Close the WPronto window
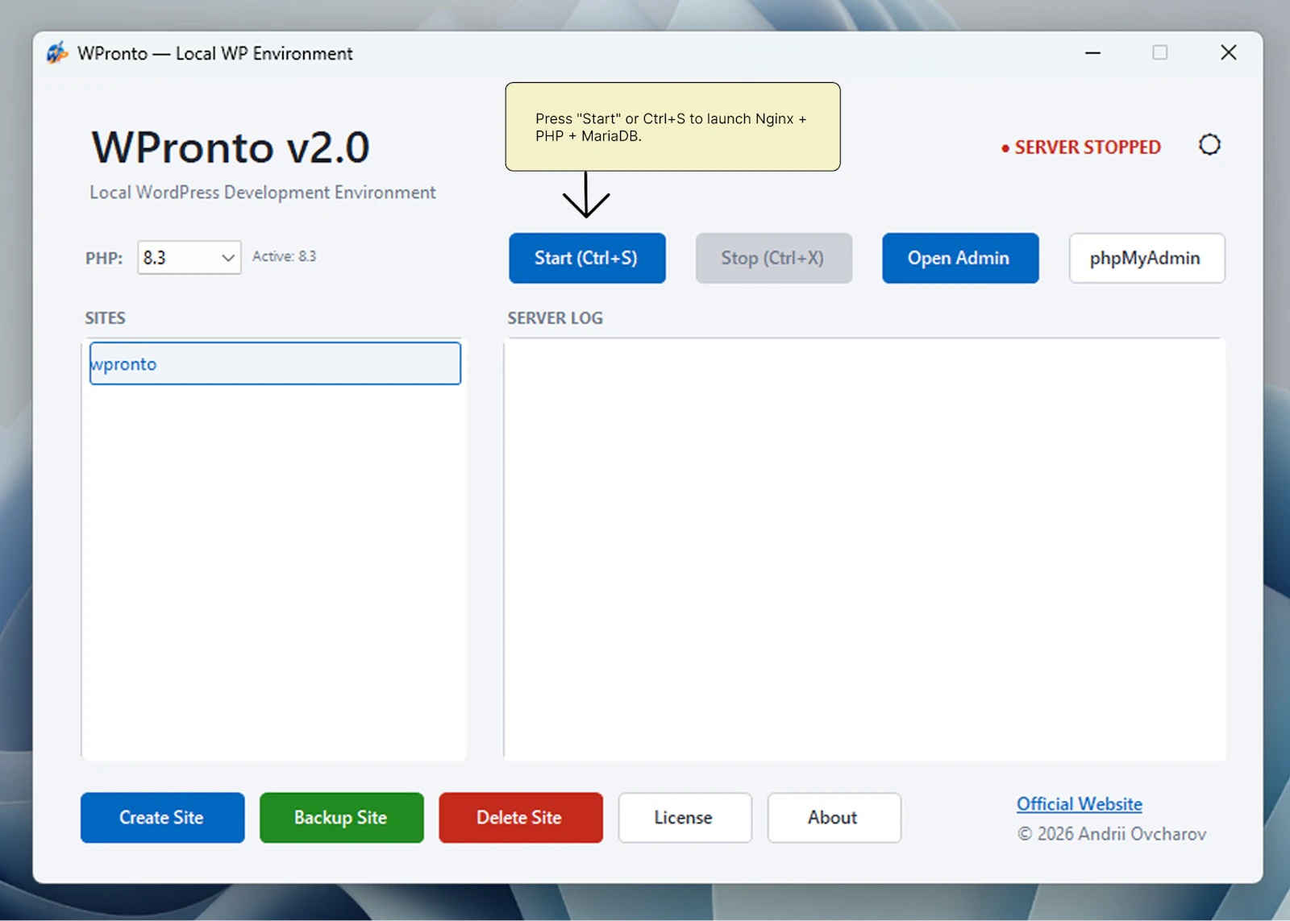The width and height of the screenshot is (1290, 921). pyautogui.click(x=1229, y=53)
